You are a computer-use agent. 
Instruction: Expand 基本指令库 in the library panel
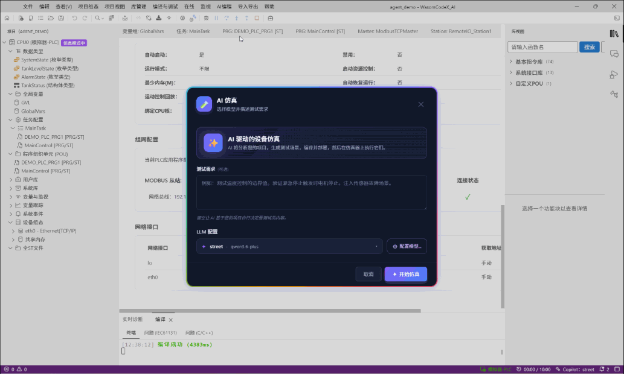pyautogui.click(x=511, y=62)
